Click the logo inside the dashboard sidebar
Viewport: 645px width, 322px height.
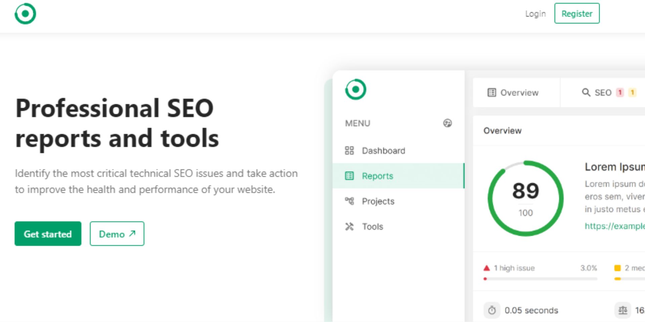355,90
